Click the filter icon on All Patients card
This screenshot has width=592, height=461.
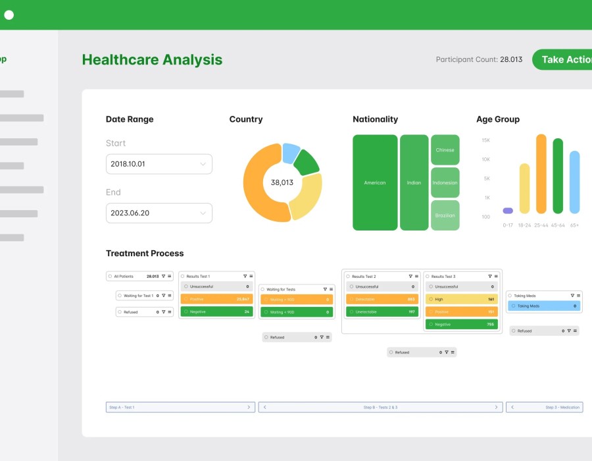(x=163, y=277)
